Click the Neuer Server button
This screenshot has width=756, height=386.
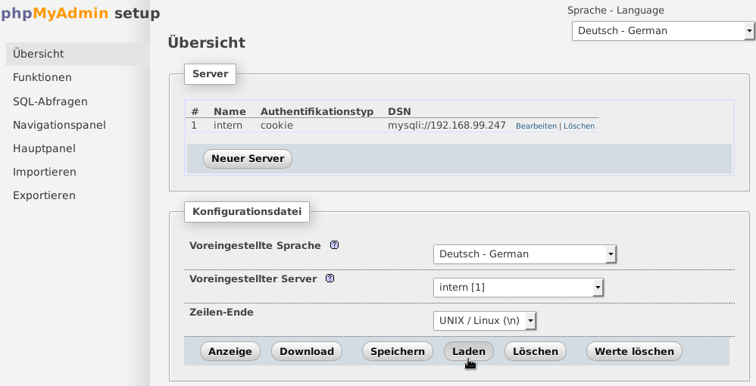[248, 159]
